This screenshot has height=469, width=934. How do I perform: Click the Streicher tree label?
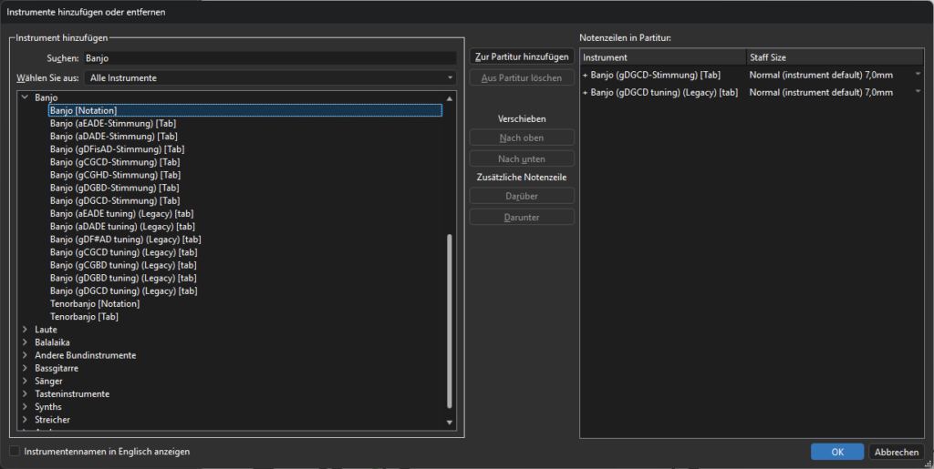click(52, 420)
